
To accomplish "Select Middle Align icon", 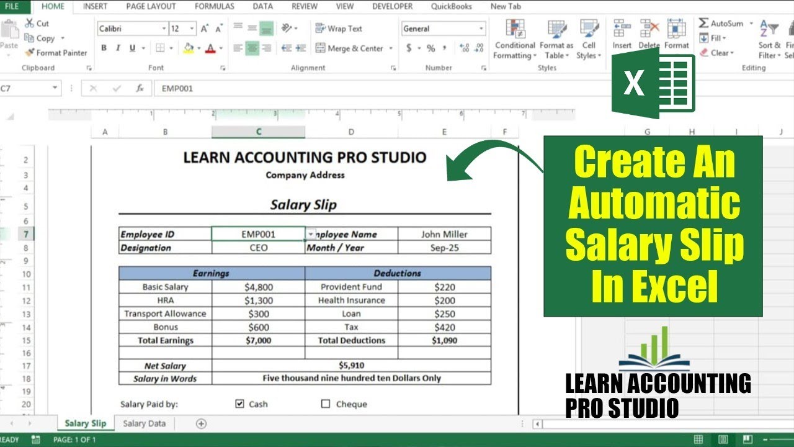I will [x=252, y=29].
